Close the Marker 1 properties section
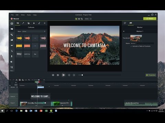Image resolution: width=165 pixels, height=123 pixels. click(x=124, y=31)
